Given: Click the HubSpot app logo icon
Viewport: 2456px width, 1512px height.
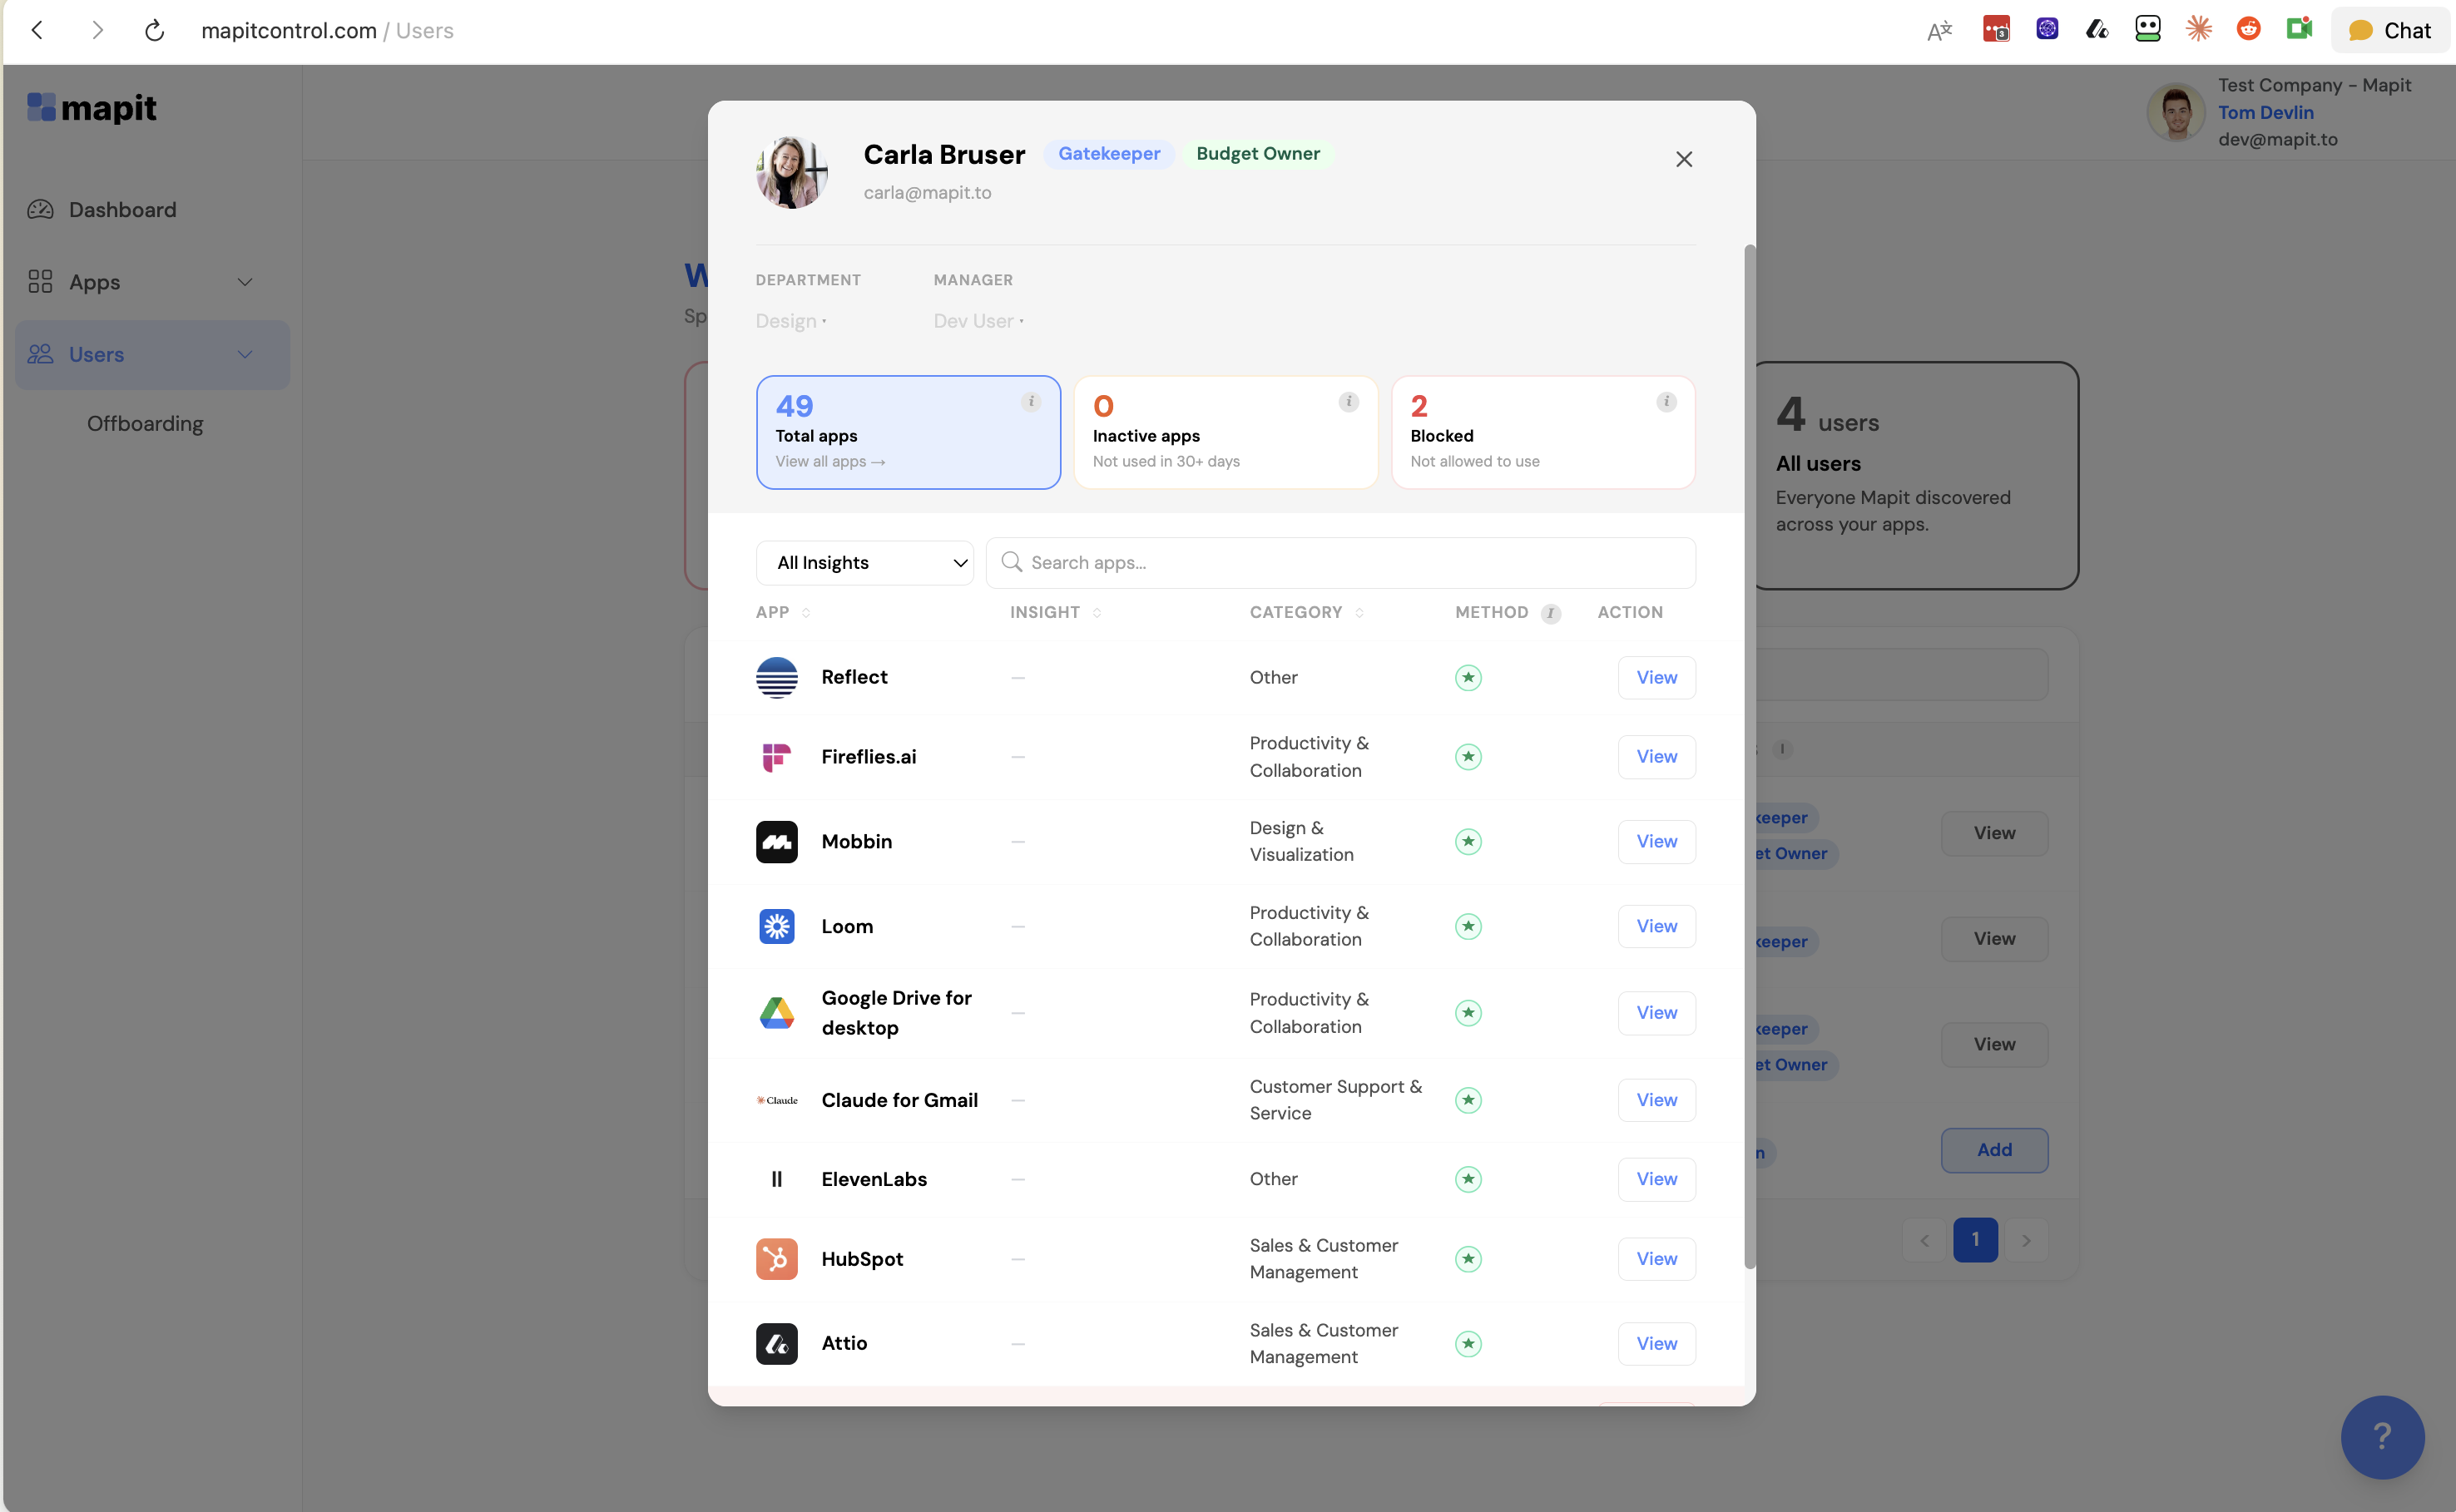Looking at the screenshot, I should click(776, 1259).
